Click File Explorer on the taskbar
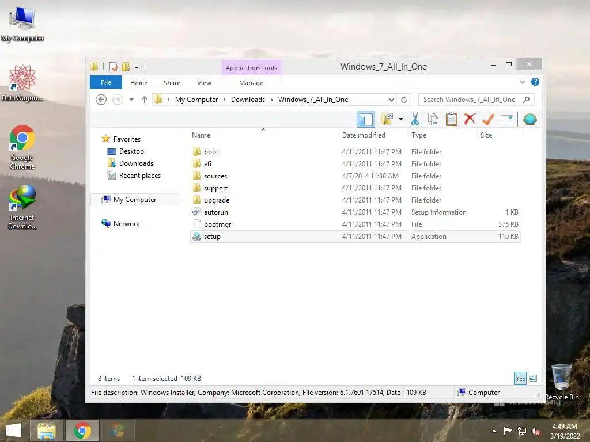The width and height of the screenshot is (590, 442). (46, 430)
